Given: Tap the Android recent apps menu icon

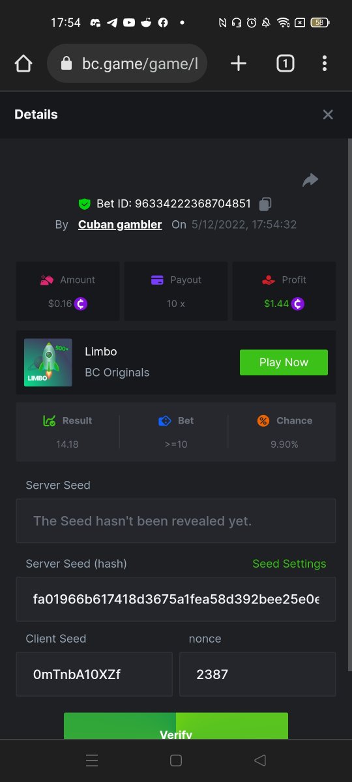Looking at the screenshot, I should click(x=92, y=760).
